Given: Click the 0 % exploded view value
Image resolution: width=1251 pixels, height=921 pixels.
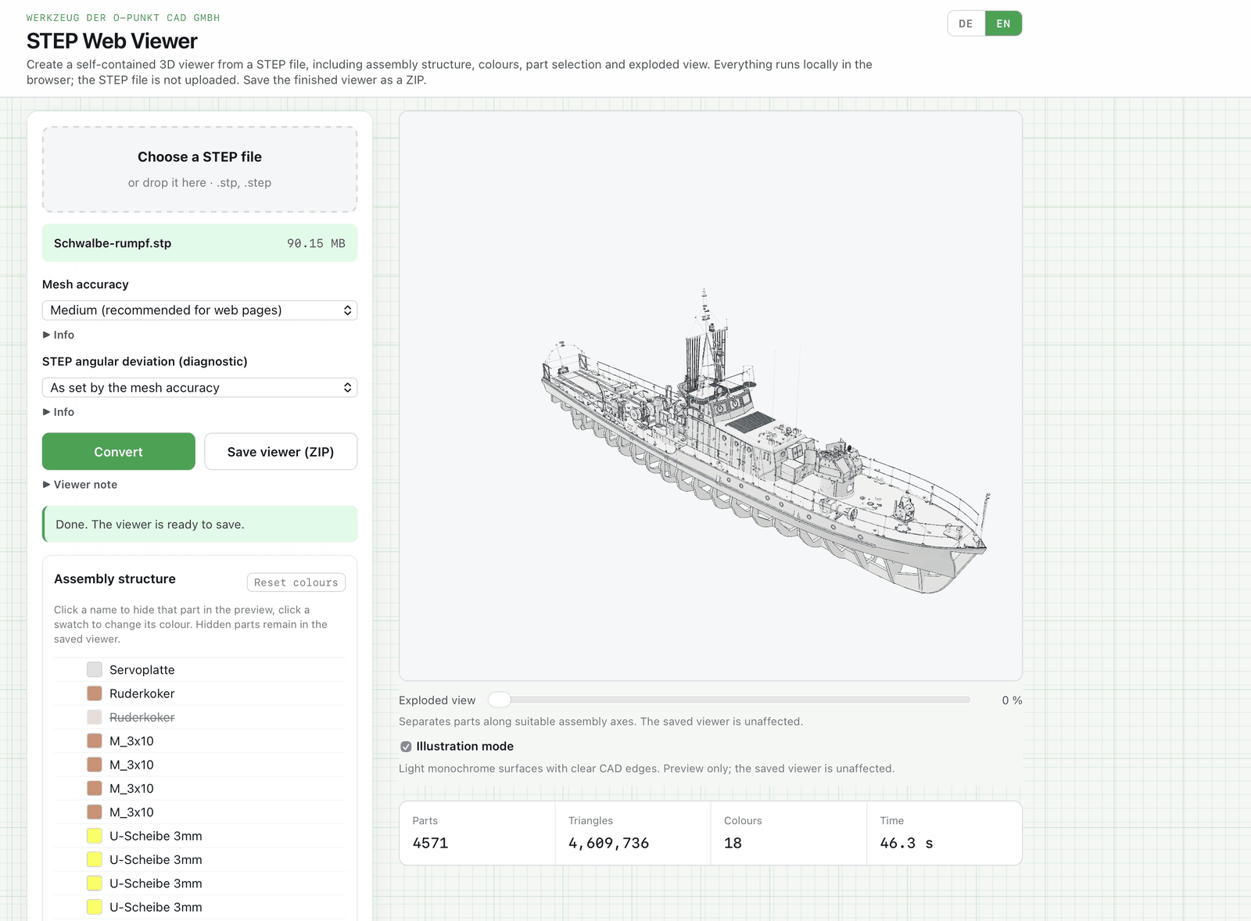Looking at the screenshot, I should click(x=1012, y=701).
